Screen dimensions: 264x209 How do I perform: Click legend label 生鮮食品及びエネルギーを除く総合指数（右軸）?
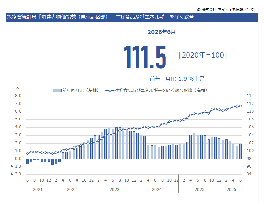(161, 90)
